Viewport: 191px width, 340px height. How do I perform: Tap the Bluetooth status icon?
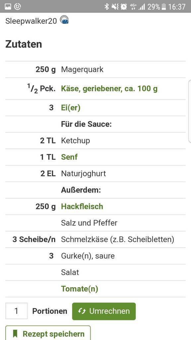[x=106, y=7]
